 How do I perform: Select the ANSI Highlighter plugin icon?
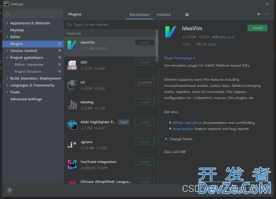[x=72, y=125]
